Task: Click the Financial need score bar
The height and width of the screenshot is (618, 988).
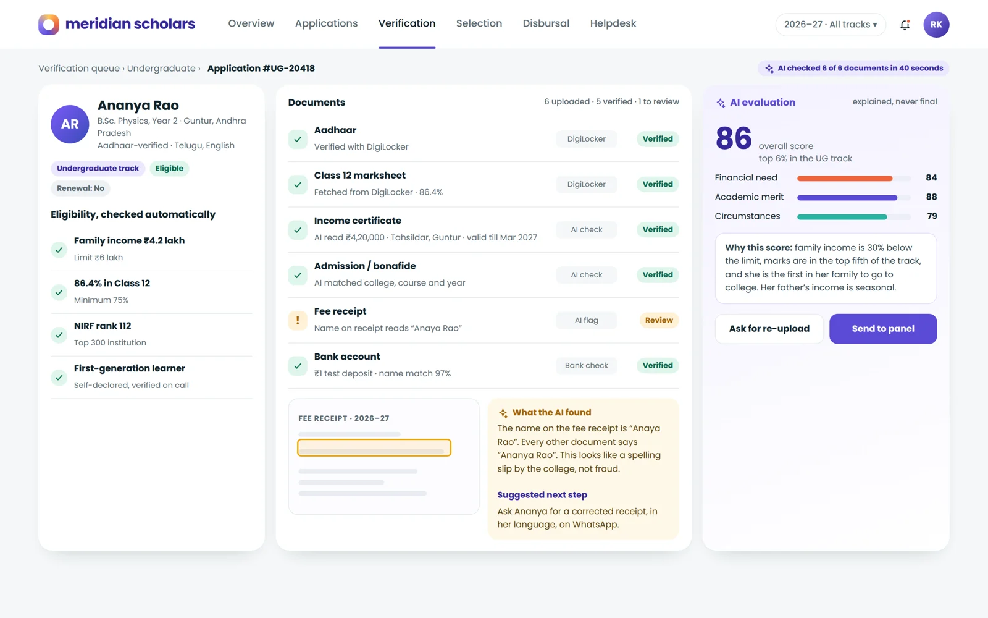Action: point(854,178)
